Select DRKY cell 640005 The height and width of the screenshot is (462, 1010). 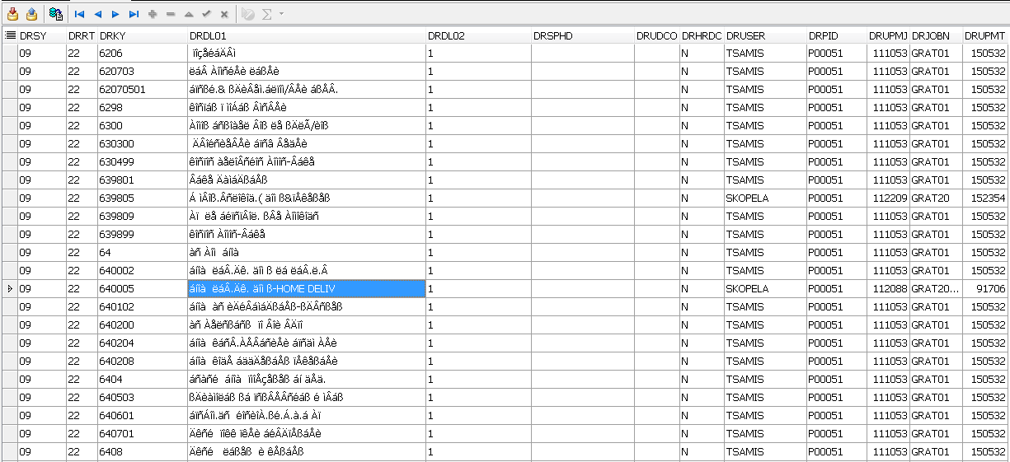point(142,289)
